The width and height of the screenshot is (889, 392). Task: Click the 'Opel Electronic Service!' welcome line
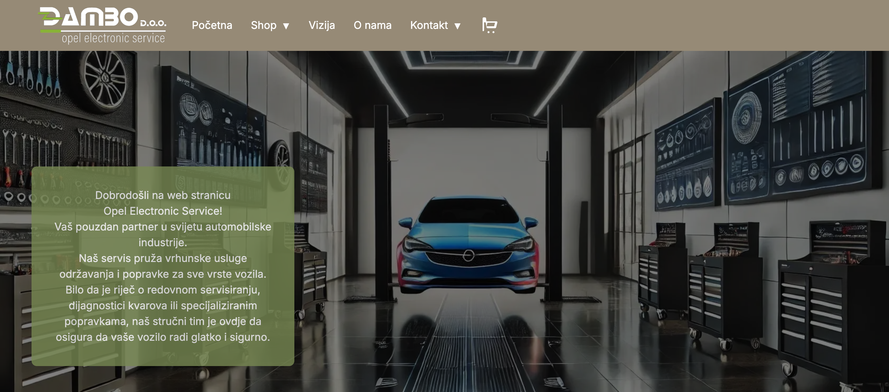163,211
